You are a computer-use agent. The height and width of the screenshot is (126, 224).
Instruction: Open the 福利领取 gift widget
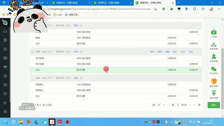(x=214, y=83)
